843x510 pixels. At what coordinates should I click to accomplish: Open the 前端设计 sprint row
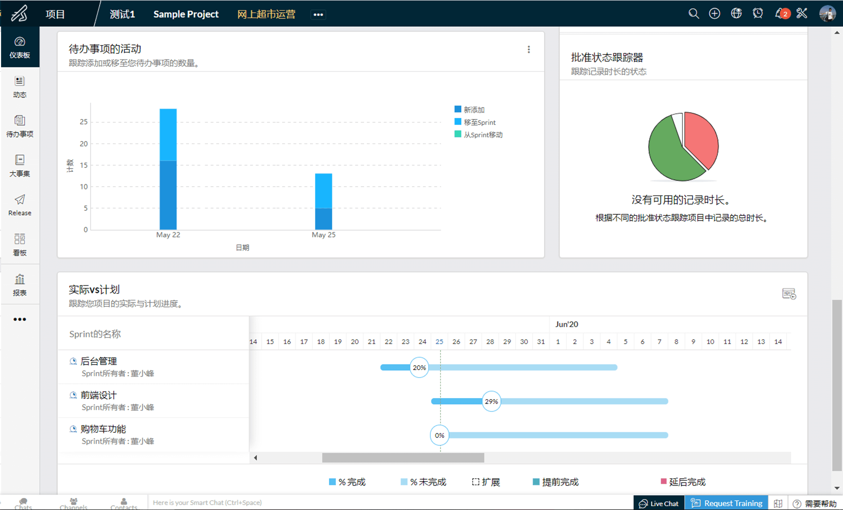(153, 401)
